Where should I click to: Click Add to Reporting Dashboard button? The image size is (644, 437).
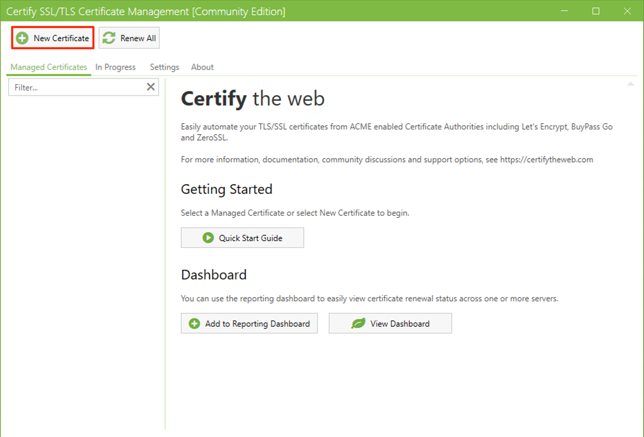(x=249, y=323)
